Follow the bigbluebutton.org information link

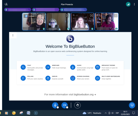(x=70, y=95)
